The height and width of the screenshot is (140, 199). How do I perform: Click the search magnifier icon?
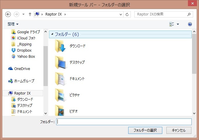tap(189, 14)
